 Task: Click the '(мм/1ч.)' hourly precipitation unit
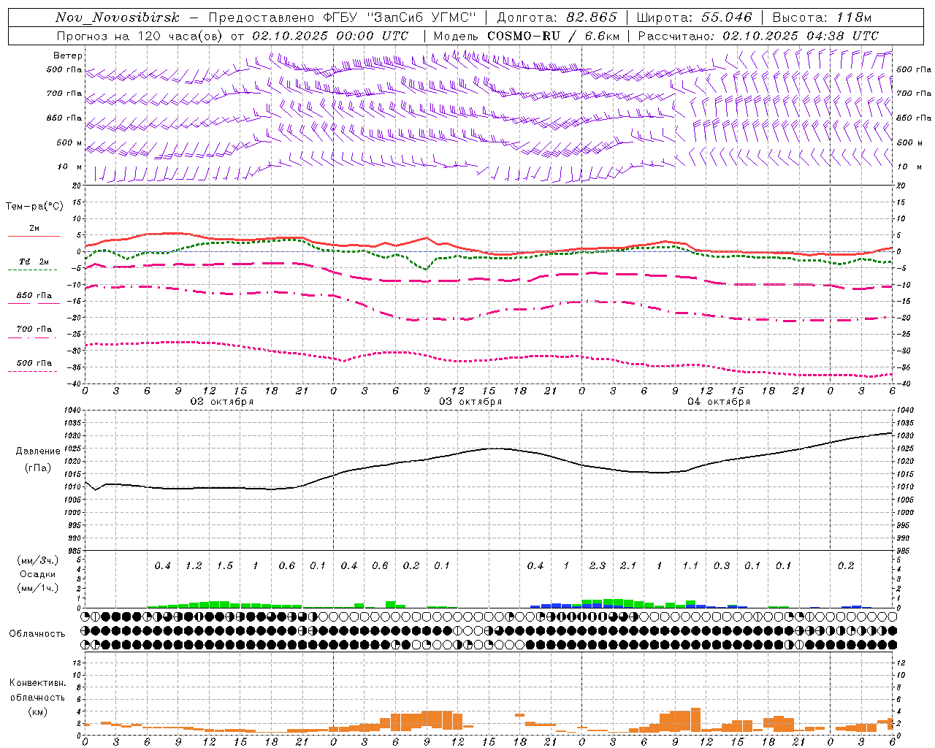(38, 588)
